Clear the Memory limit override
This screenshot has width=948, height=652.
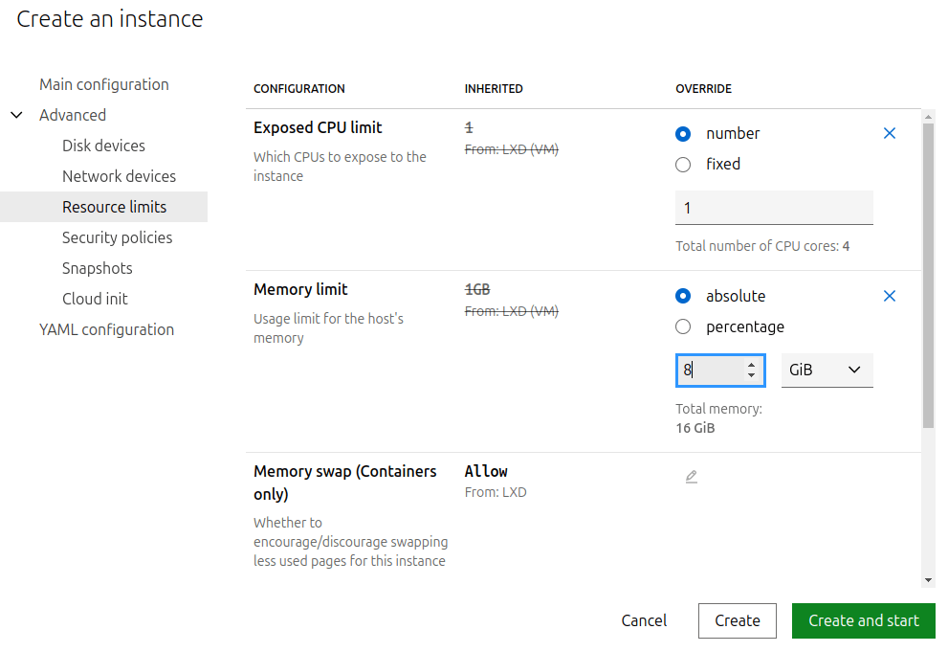[889, 296]
